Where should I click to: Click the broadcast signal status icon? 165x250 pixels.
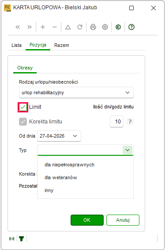(x=11, y=238)
